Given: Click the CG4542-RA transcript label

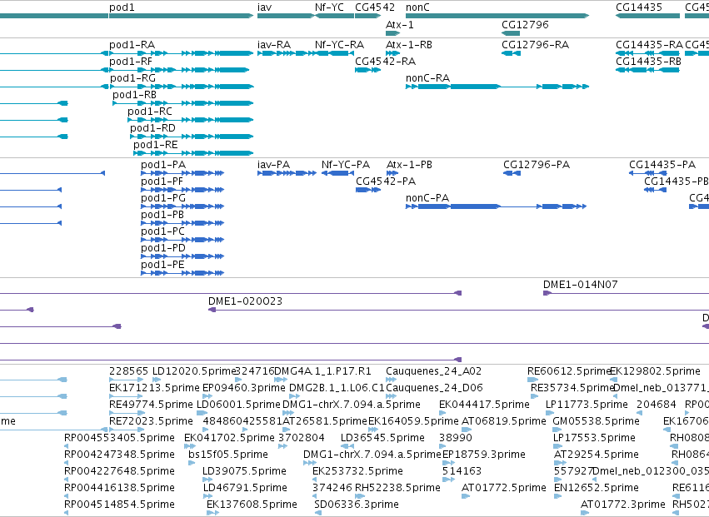Looking at the screenshot, I should coord(385,61).
